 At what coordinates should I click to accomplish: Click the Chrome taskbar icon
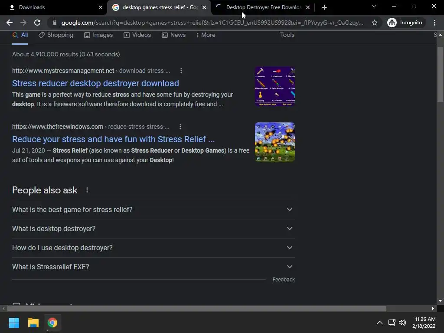pyautogui.click(x=52, y=323)
